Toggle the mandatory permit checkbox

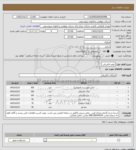click(x=119, y=140)
